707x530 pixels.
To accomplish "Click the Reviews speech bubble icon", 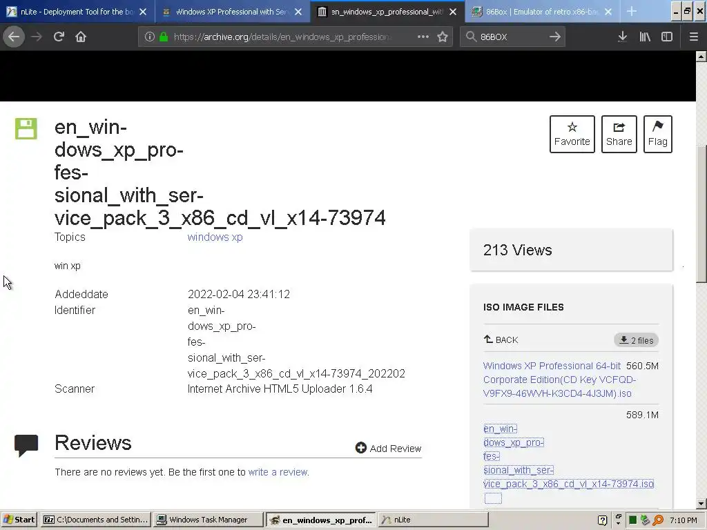I will click(x=26, y=445).
